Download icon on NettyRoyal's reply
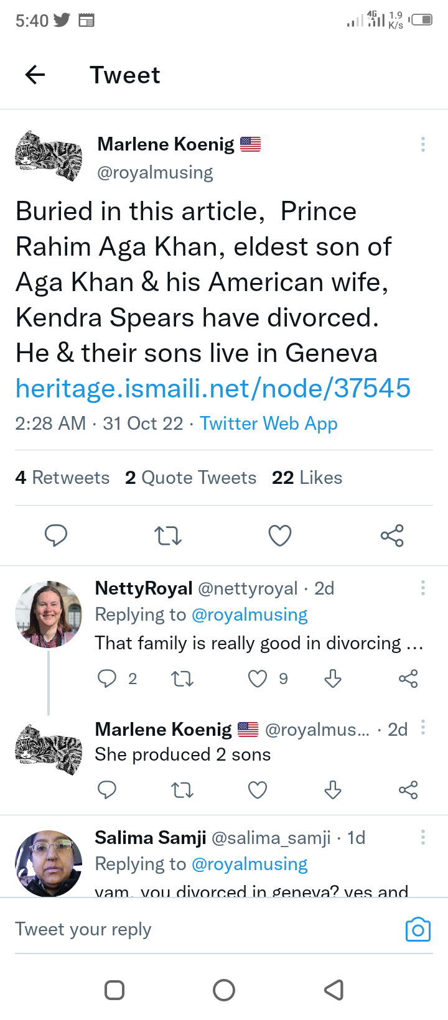The width and height of the screenshot is (448, 1020). tap(333, 679)
